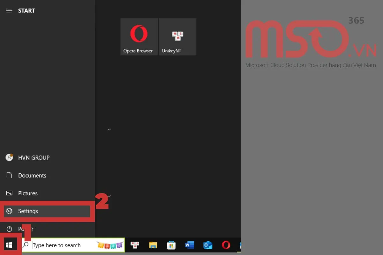This screenshot has width=383, height=255.
Task: Open Pictures from the Start menu
Action: [x=28, y=193]
